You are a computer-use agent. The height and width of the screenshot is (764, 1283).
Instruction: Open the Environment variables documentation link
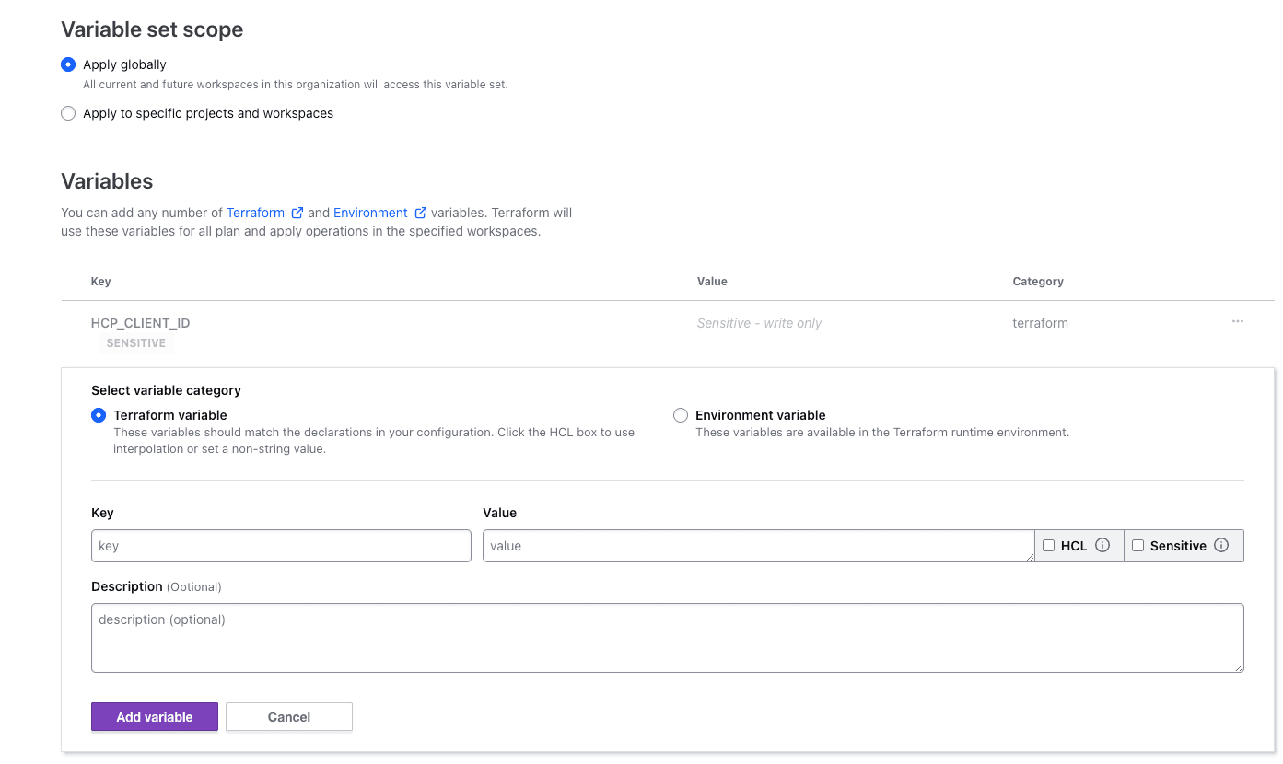pos(370,213)
